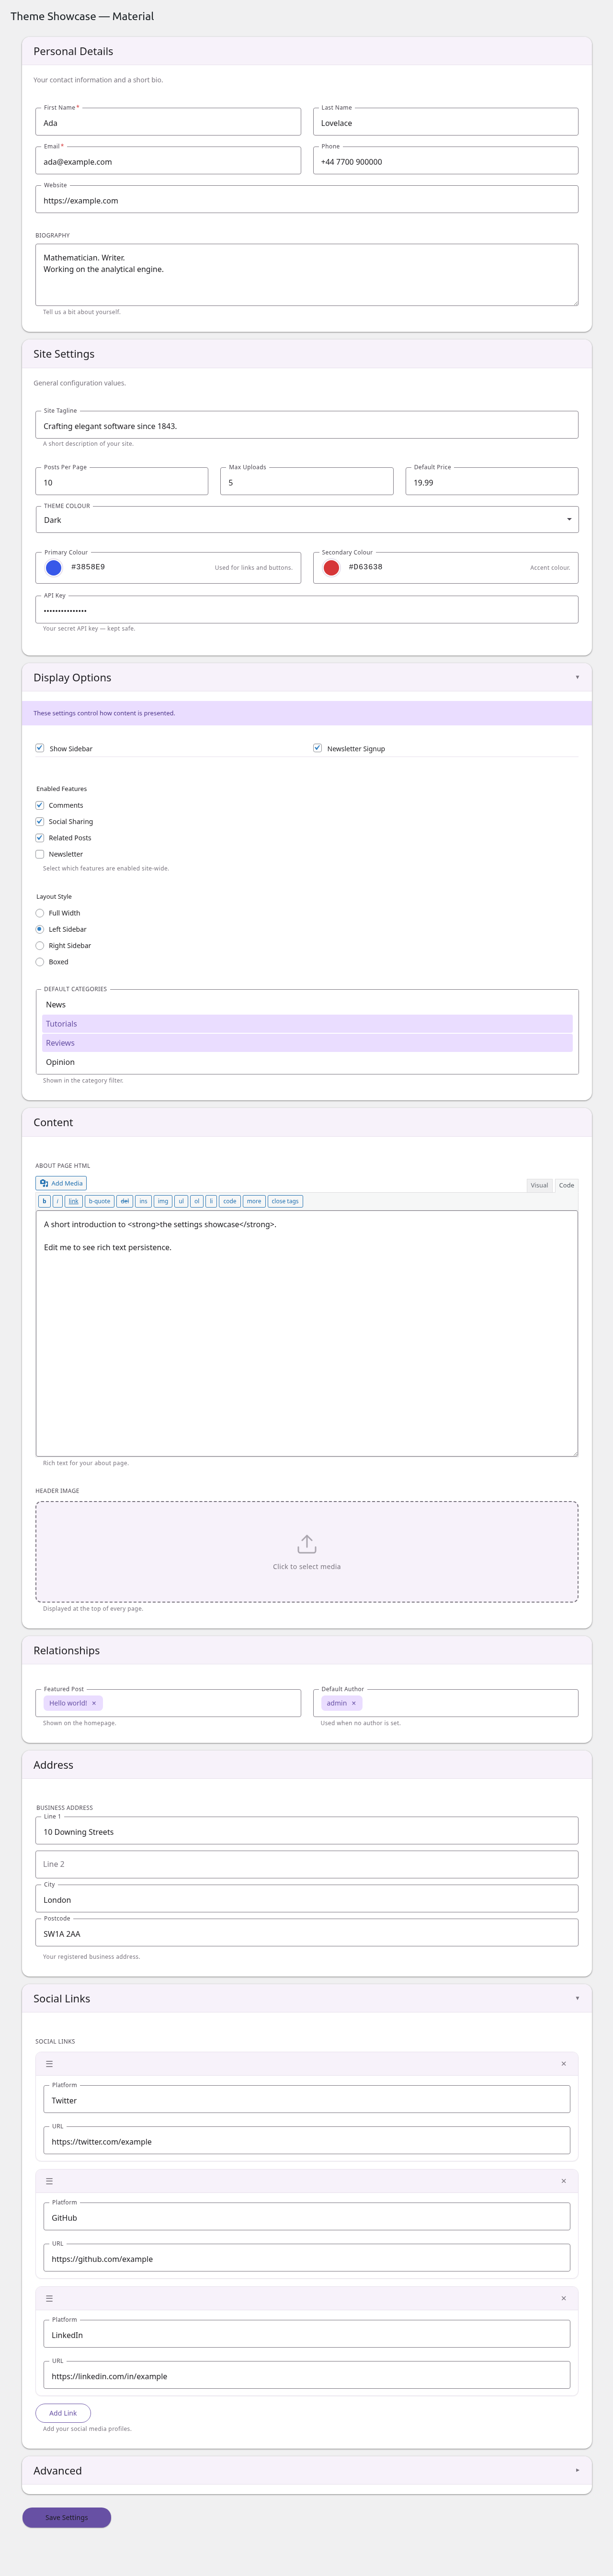Enable the Newsletter feature checkbox
The height and width of the screenshot is (2576, 613).
coord(40,854)
